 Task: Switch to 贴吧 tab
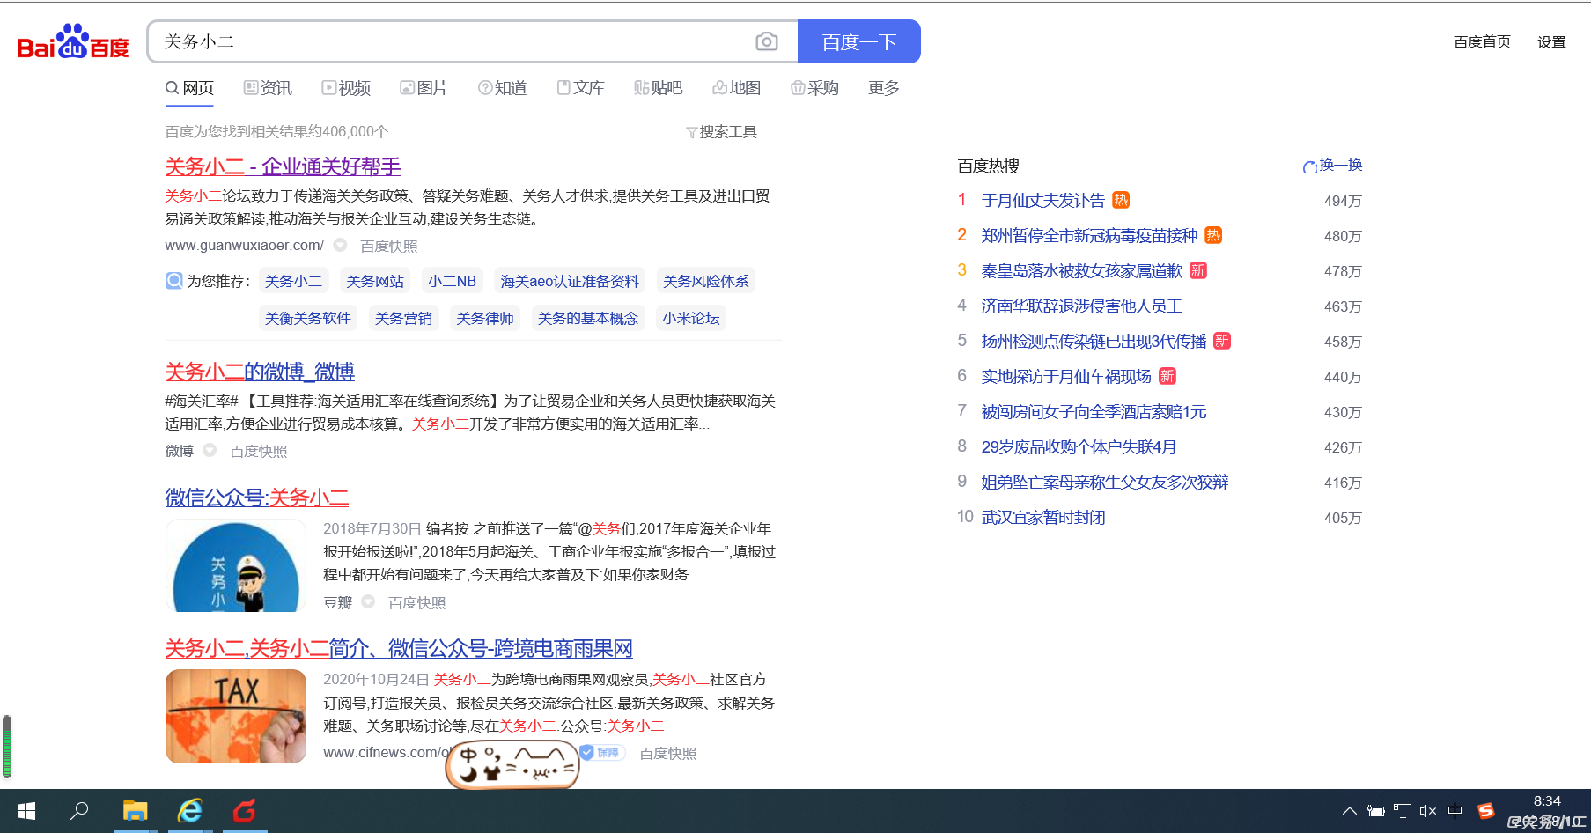pyautogui.click(x=658, y=88)
